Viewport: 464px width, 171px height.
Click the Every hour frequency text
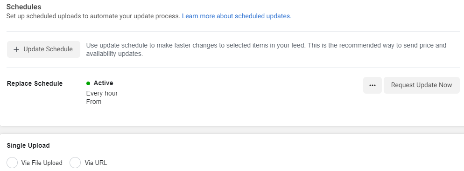[x=102, y=93]
